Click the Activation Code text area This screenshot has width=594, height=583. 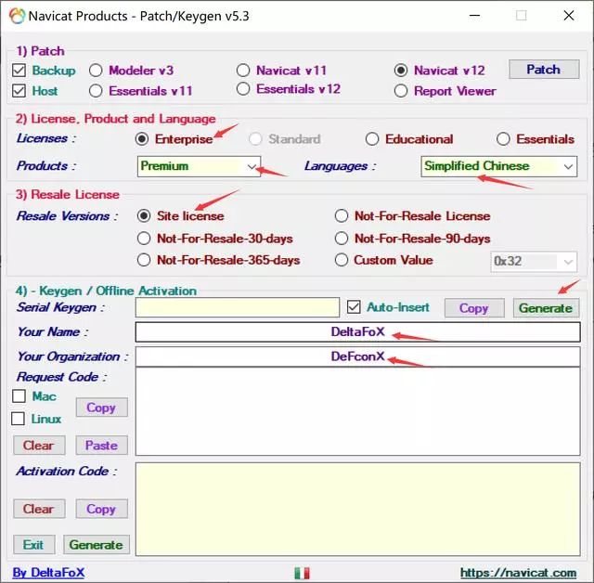[357, 509]
